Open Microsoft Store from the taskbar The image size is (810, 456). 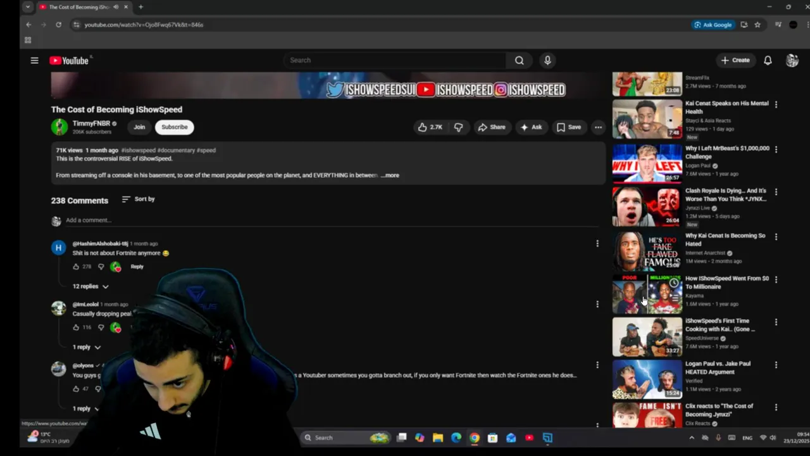tap(493, 438)
